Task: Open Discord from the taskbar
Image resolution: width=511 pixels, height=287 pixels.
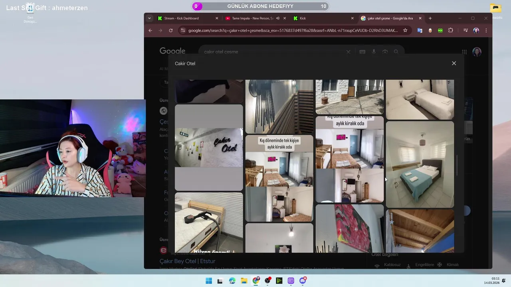Action: 303,281
